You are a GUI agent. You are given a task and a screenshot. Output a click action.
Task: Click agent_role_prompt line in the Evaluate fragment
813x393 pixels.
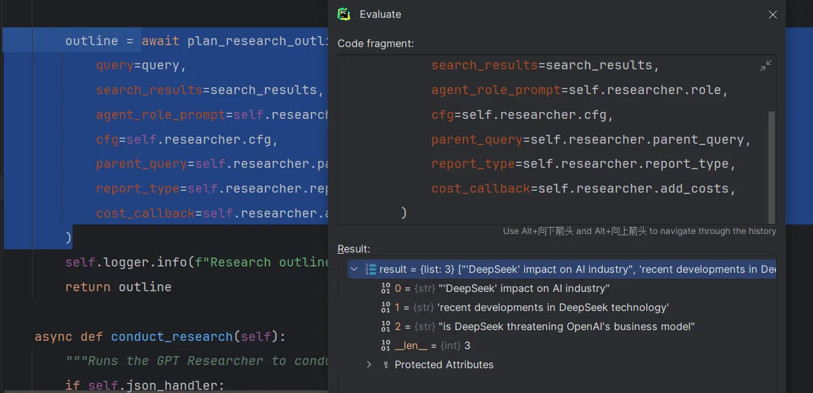coord(580,90)
